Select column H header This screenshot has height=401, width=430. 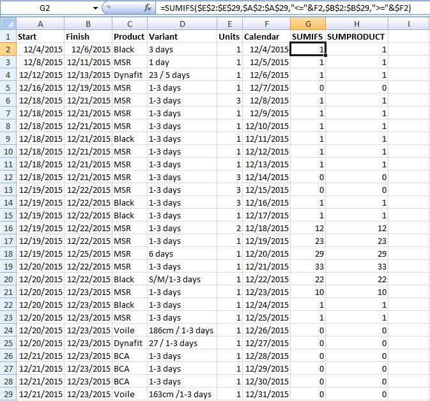357,24
